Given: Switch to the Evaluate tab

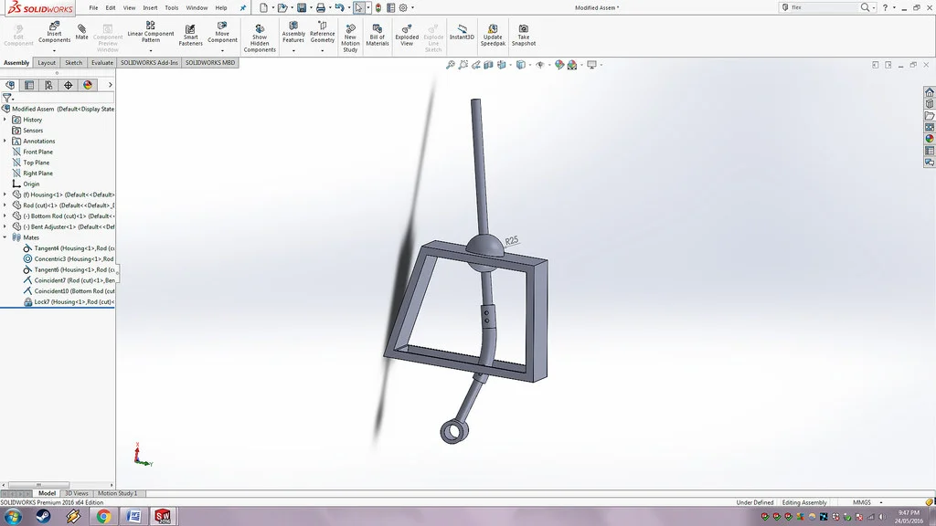Looking at the screenshot, I should [102, 63].
